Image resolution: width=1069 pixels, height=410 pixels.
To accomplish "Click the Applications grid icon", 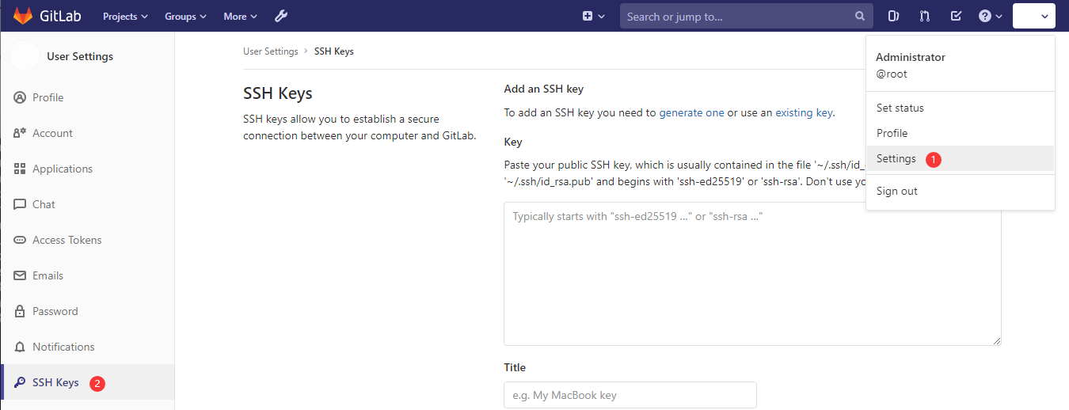I will [x=20, y=169].
